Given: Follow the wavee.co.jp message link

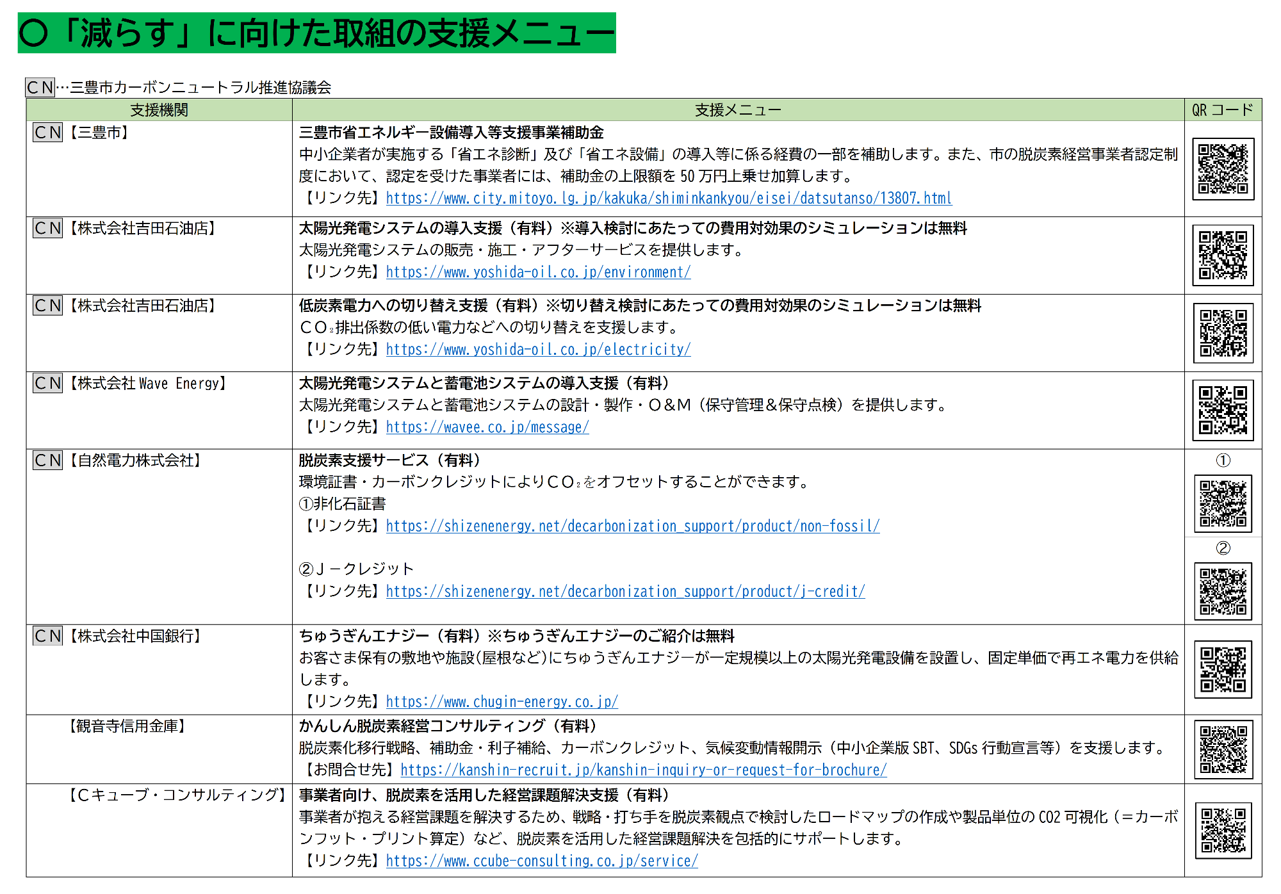Looking at the screenshot, I should 487,428.
